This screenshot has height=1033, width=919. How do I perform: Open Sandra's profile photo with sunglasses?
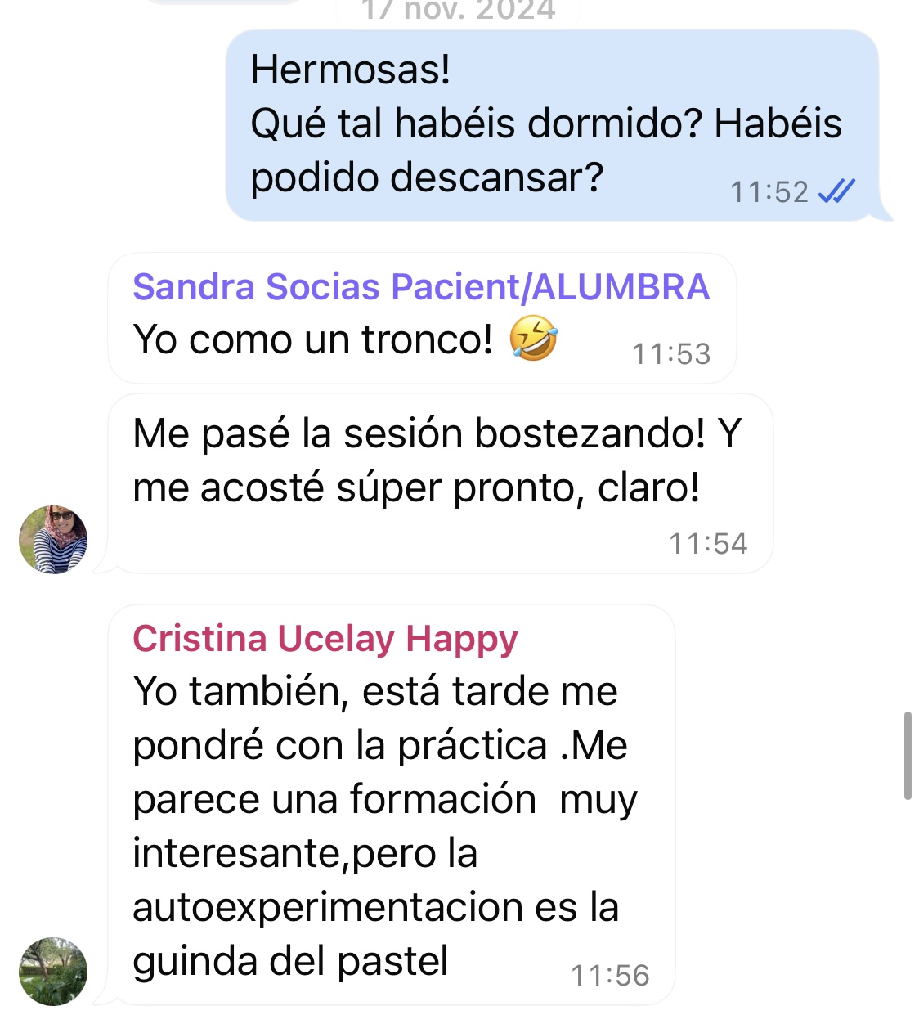pos(53,540)
